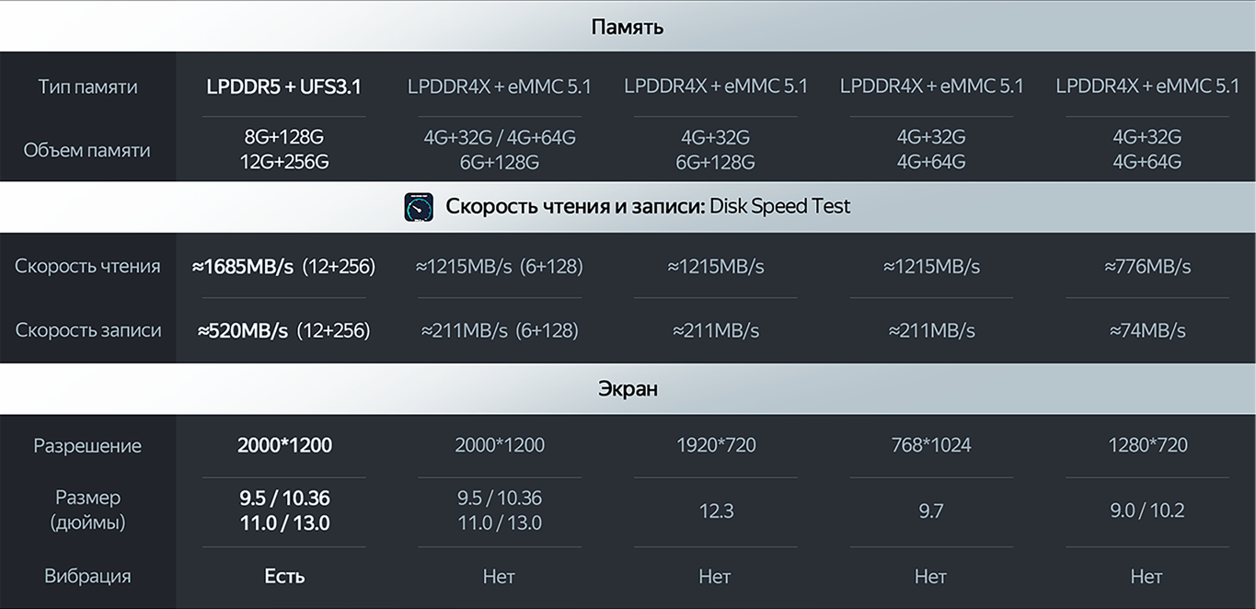Click the Скорость записи row label
The height and width of the screenshot is (609, 1256).
87,330
